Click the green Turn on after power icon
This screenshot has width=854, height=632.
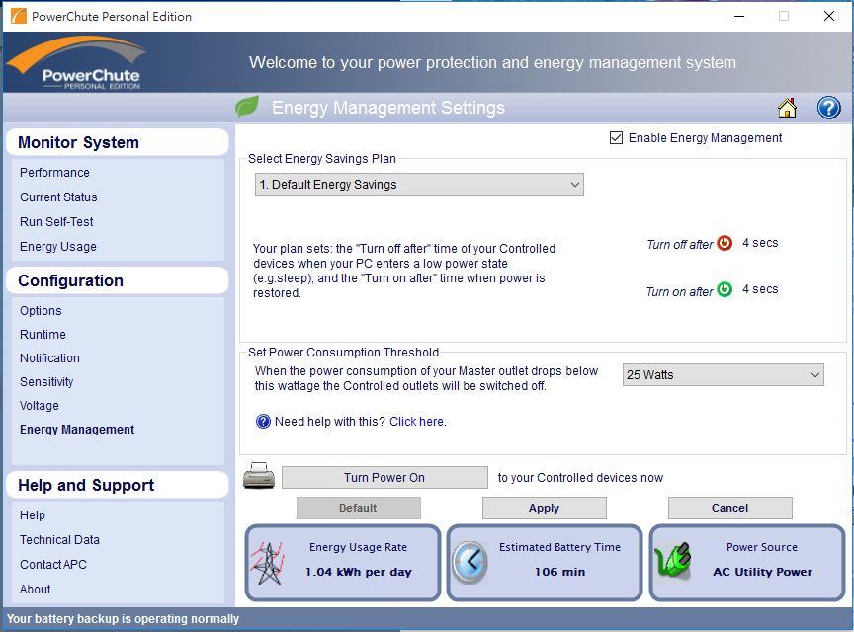(x=725, y=289)
